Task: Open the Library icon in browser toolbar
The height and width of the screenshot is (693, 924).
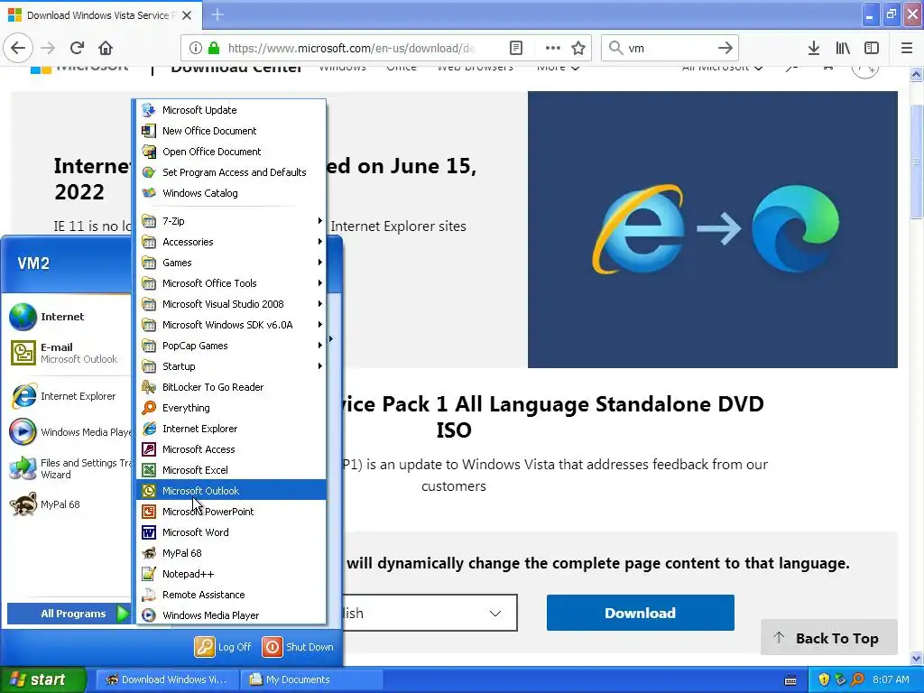Action: [x=843, y=48]
